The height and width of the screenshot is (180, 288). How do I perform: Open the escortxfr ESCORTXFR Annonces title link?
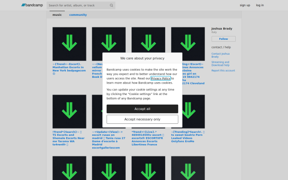148,138
